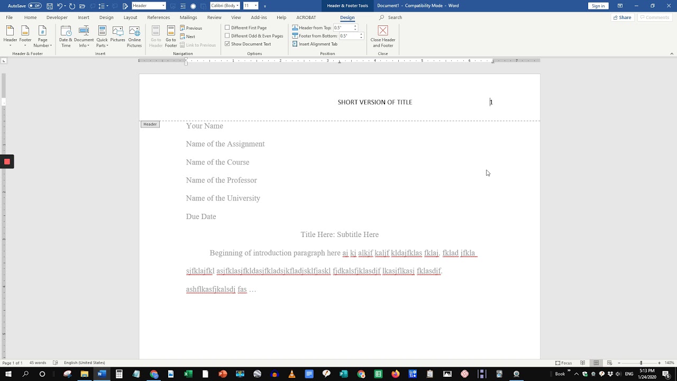Switch to the Mailings tab
Screen dimensions: 677x381
tap(188, 17)
